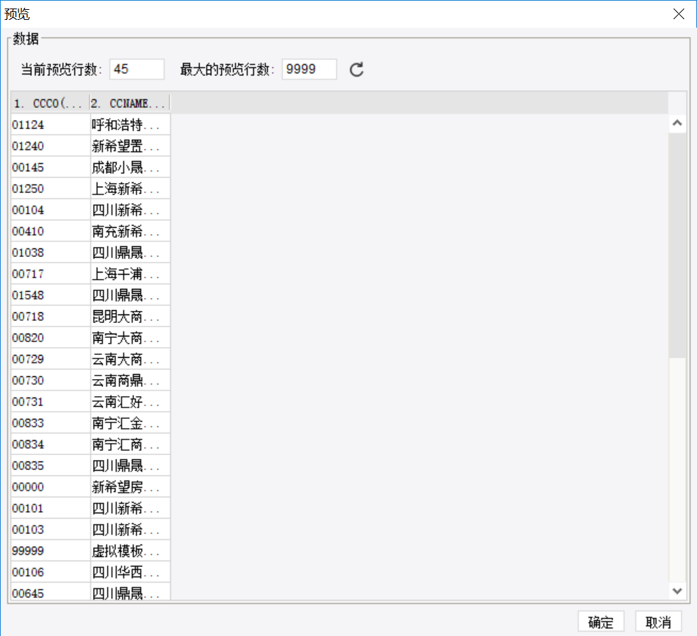Click the 确定 button
This screenshot has height=636, width=697.
(601, 621)
